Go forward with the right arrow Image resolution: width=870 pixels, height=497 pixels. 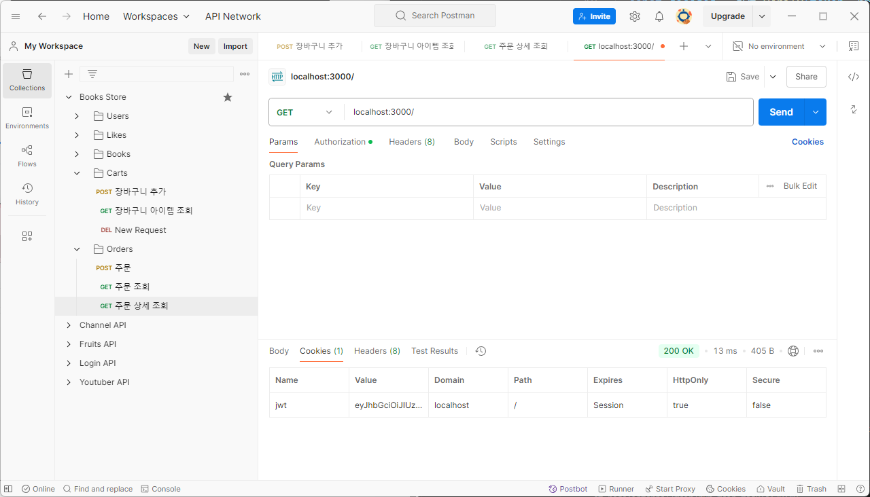[67, 16]
